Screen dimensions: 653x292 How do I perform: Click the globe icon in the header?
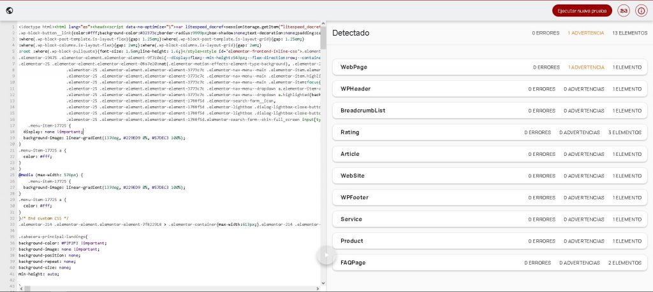(10, 10)
